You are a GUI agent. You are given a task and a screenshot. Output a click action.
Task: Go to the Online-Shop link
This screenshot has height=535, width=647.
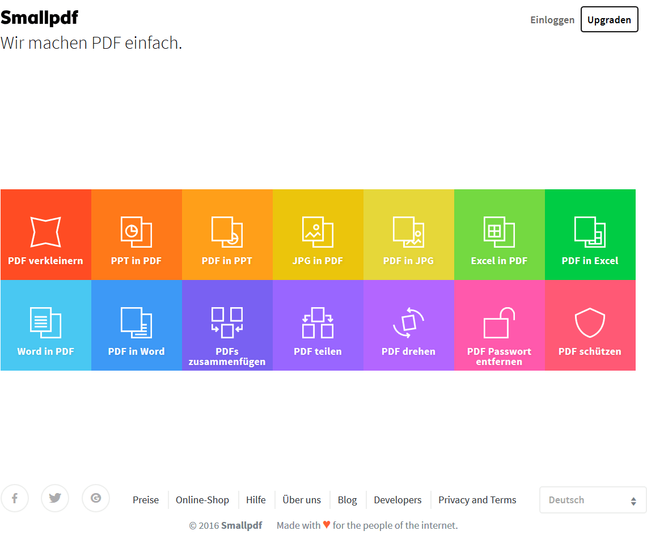click(202, 500)
